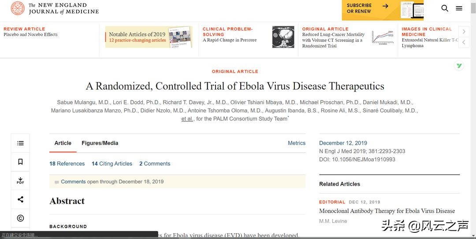View the 14 Citing Articles link

[112, 164]
